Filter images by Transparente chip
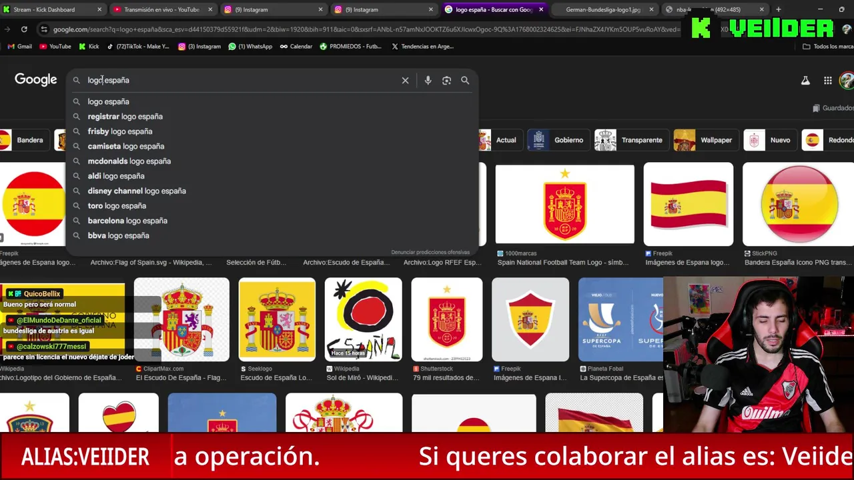Screen dimensions: 854x480 pos(631,140)
